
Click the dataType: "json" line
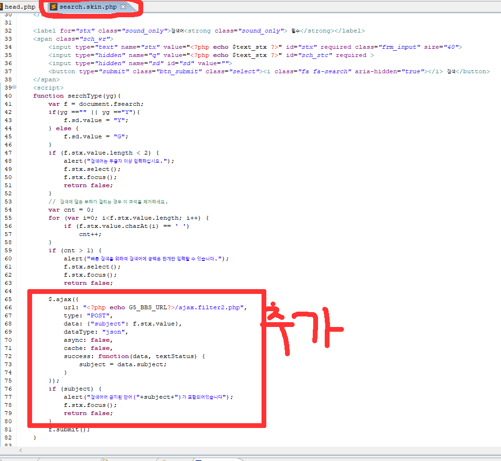coord(96,332)
